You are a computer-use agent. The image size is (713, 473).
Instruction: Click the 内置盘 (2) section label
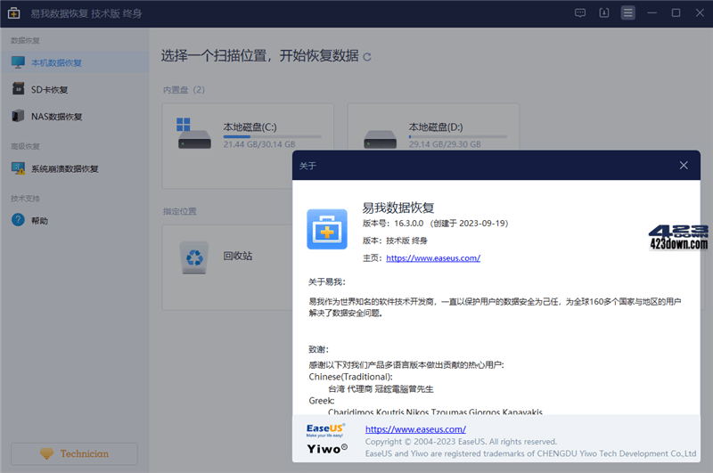[x=184, y=90]
